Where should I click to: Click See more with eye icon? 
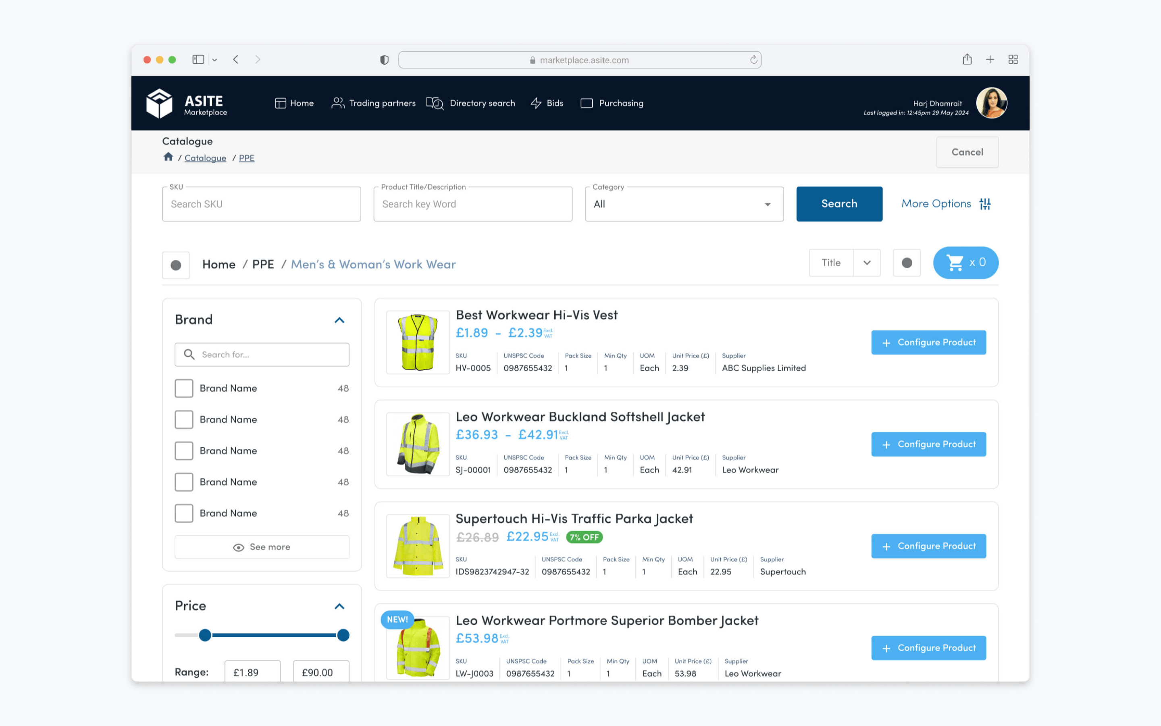coord(262,547)
